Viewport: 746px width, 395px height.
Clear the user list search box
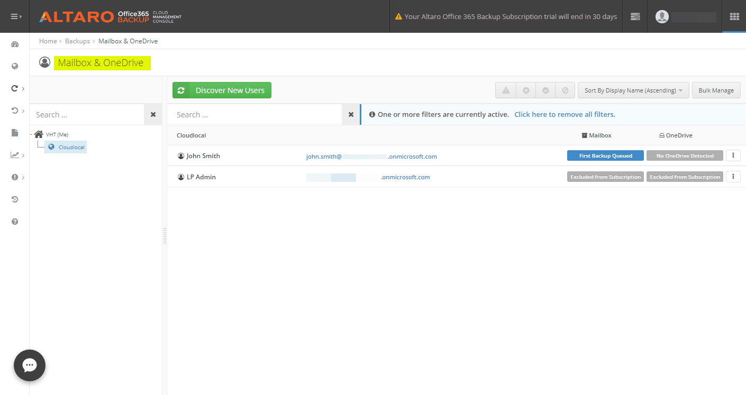pyautogui.click(x=351, y=115)
